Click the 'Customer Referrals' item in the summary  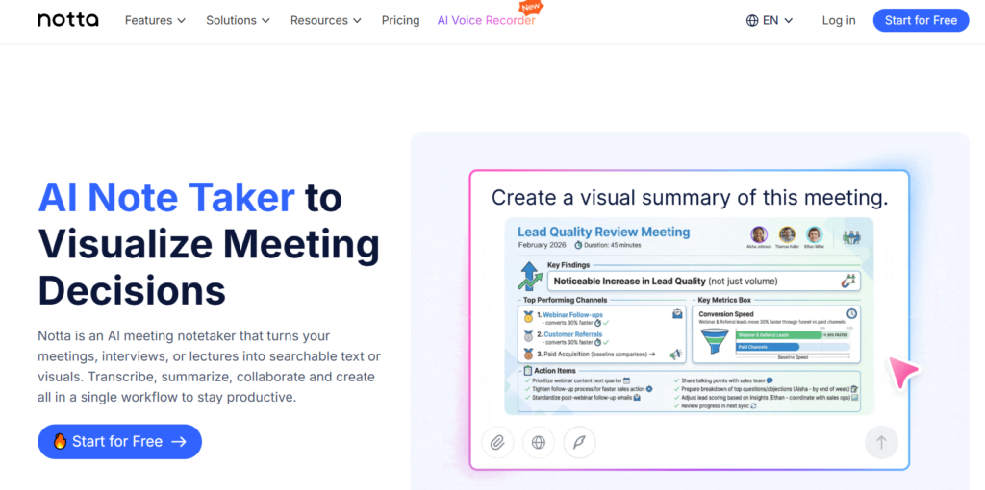pos(572,334)
